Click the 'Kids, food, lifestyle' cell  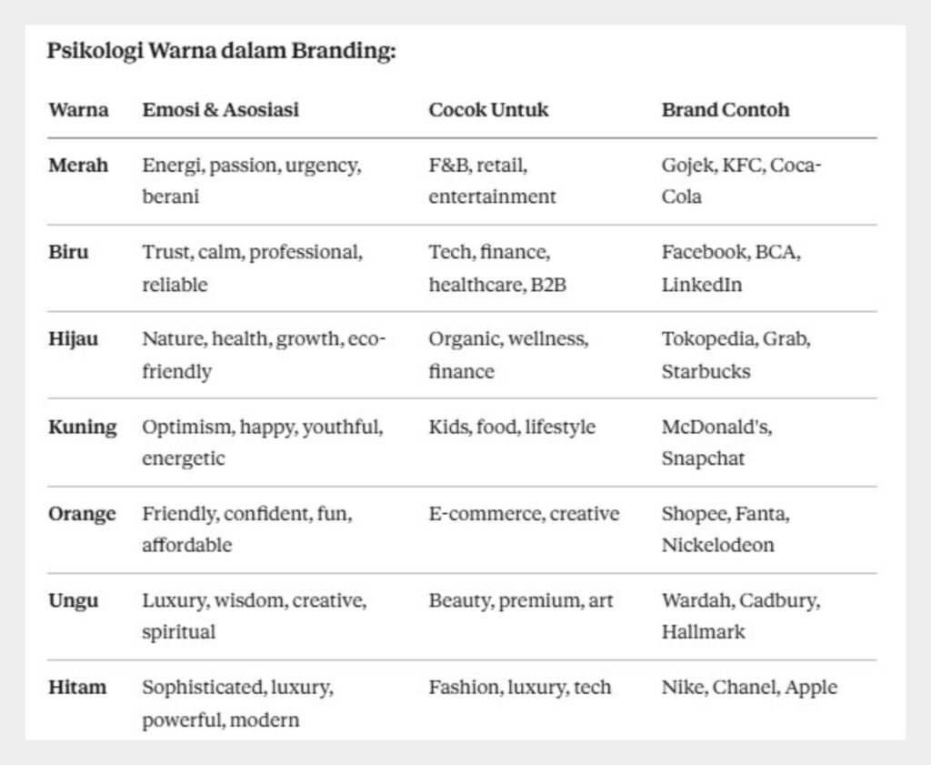pyautogui.click(x=512, y=427)
